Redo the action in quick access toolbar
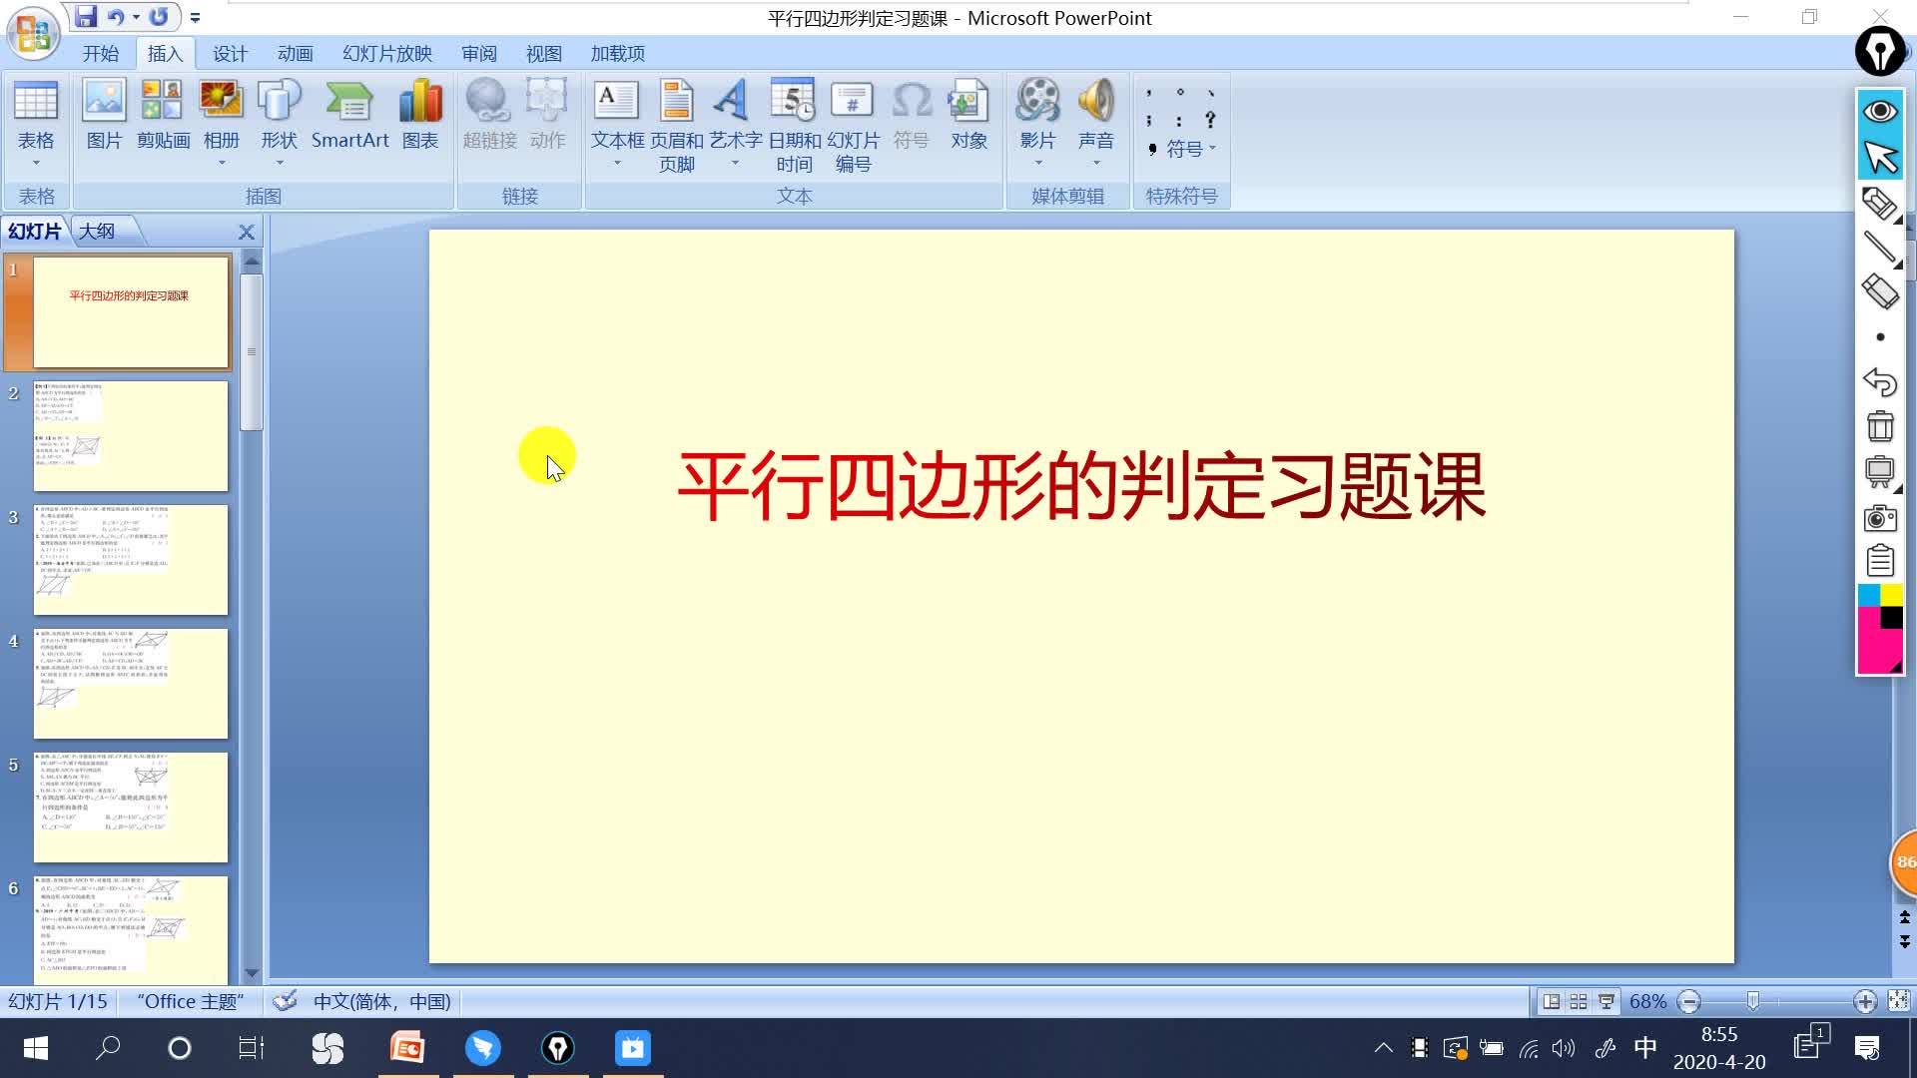Screen dimensions: 1917x1078 [x=159, y=17]
